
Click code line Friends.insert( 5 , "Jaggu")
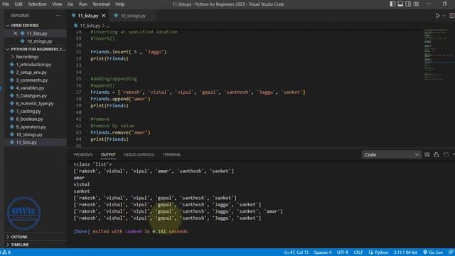click(x=129, y=52)
